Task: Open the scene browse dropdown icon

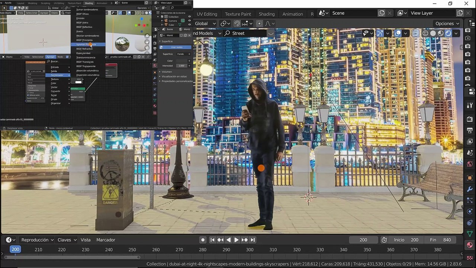Action: tap(324, 13)
